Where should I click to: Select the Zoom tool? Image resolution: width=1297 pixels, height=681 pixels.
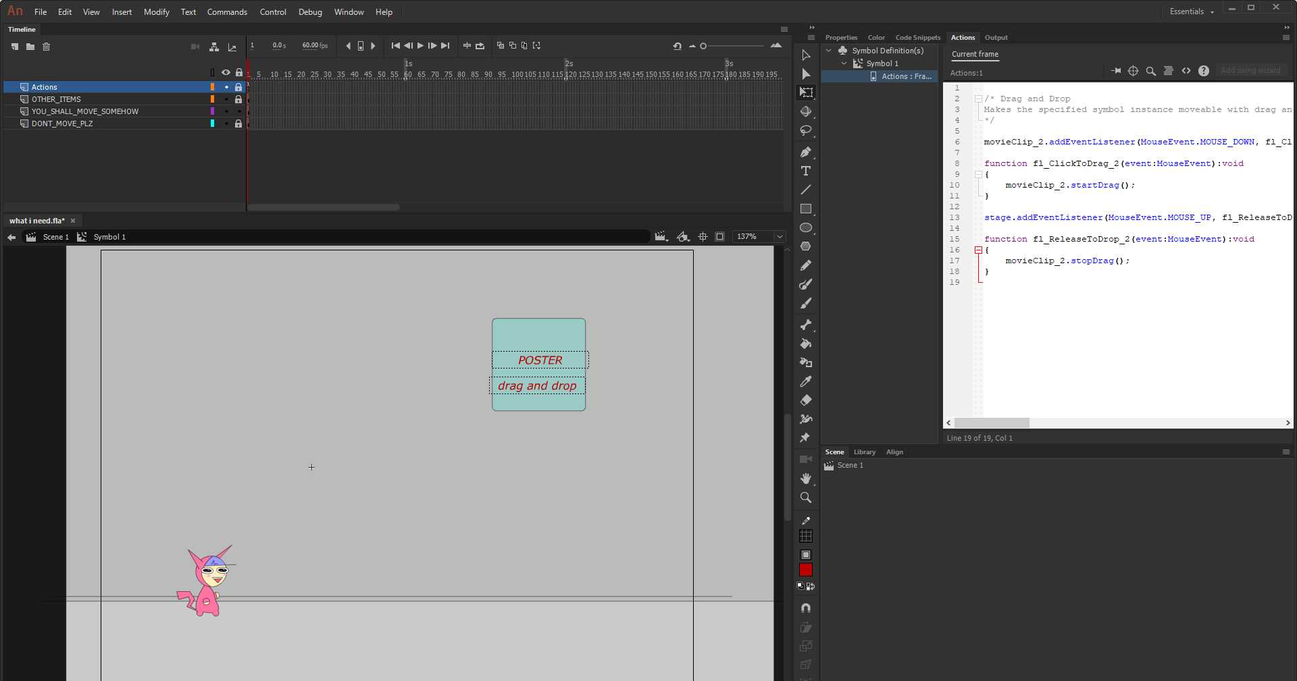806,497
